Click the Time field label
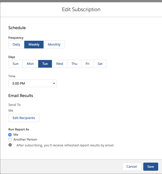Screen dimensions: 162x174 coord(12,76)
